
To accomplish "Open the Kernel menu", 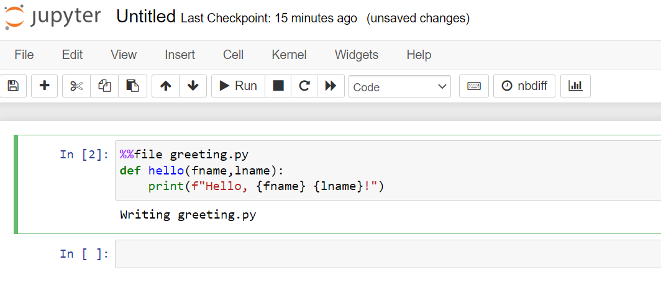I will (x=289, y=55).
